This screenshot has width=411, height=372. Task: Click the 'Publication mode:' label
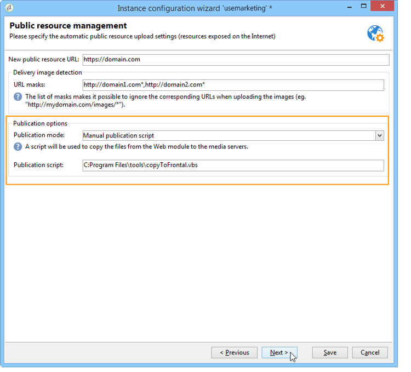point(39,135)
